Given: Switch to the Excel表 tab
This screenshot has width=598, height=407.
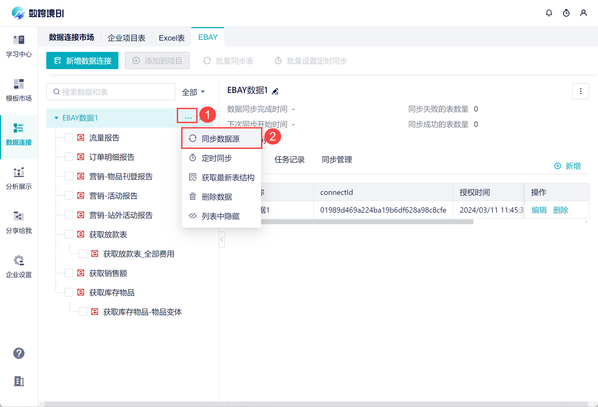Looking at the screenshot, I should tap(172, 38).
